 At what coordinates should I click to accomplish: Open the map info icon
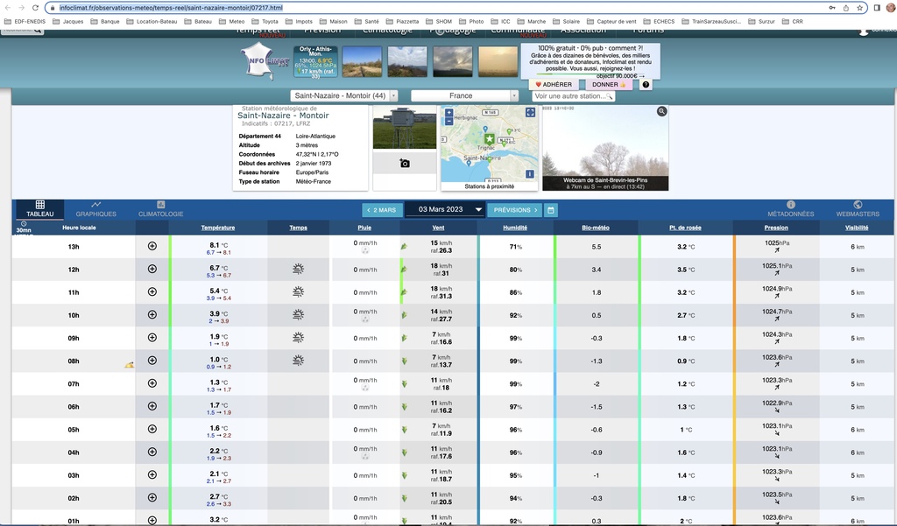pos(530,174)
